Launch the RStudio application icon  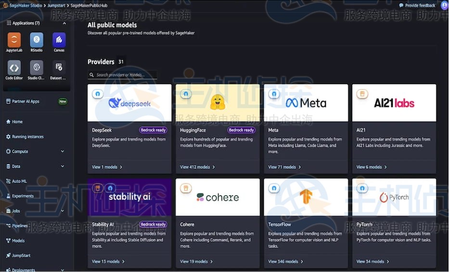(37, 40)
